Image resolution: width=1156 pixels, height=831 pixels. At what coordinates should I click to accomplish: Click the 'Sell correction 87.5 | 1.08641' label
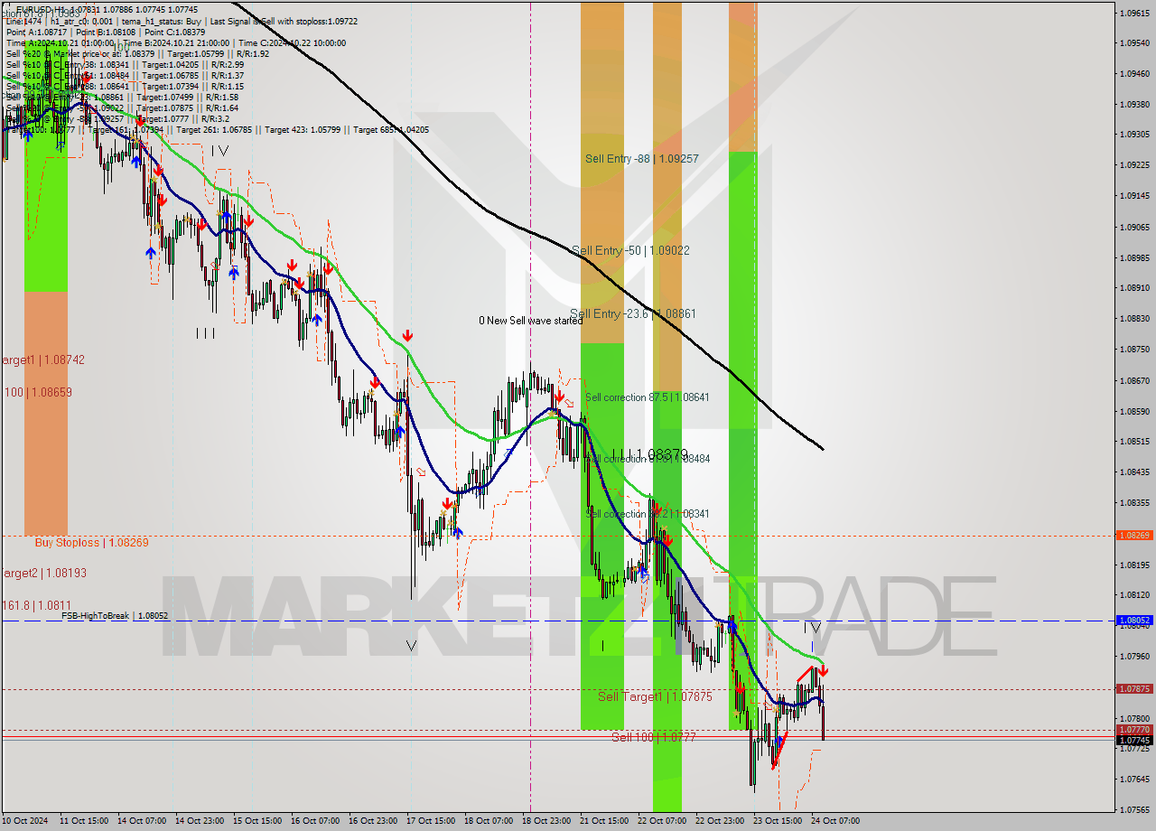click(646, 397)
